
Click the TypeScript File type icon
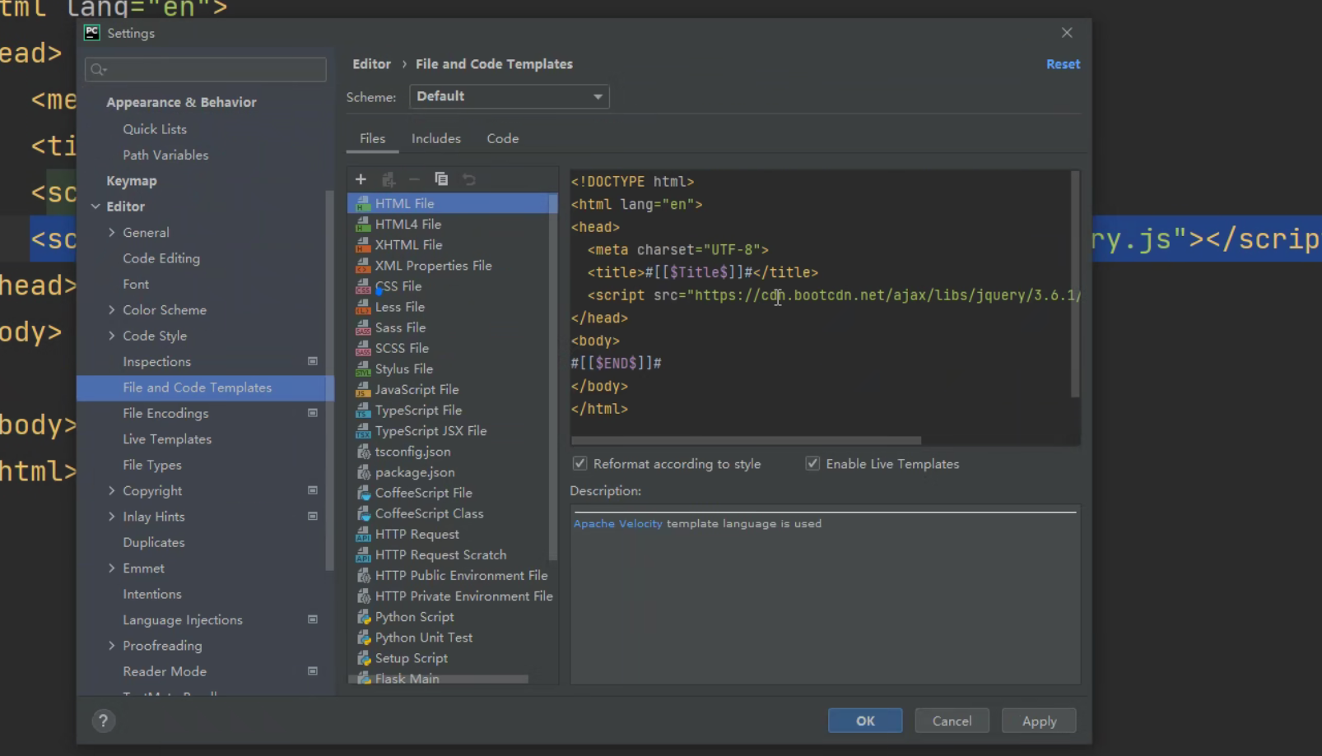pos(363,410)
